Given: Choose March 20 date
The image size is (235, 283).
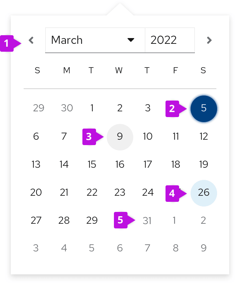Looking at the screenshot, I should [36, 192].
